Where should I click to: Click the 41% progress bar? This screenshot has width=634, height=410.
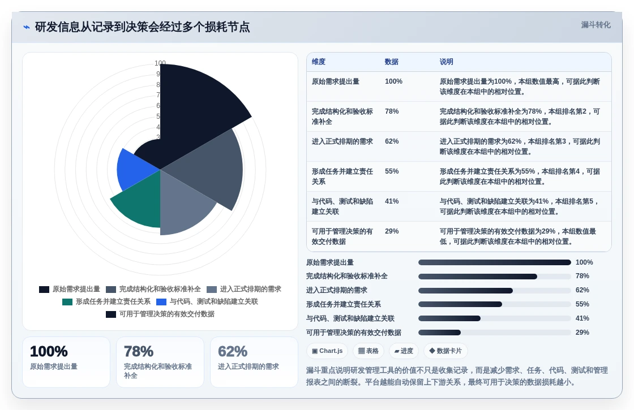coord(495,318)
